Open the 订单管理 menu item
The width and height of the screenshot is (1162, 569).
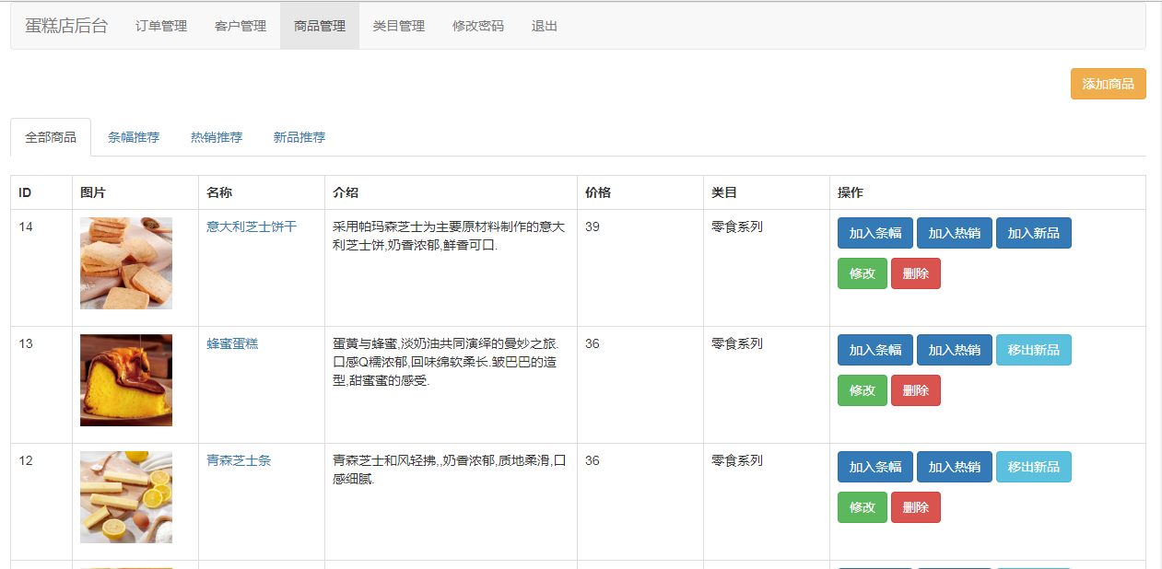click(x=161, y=26)
